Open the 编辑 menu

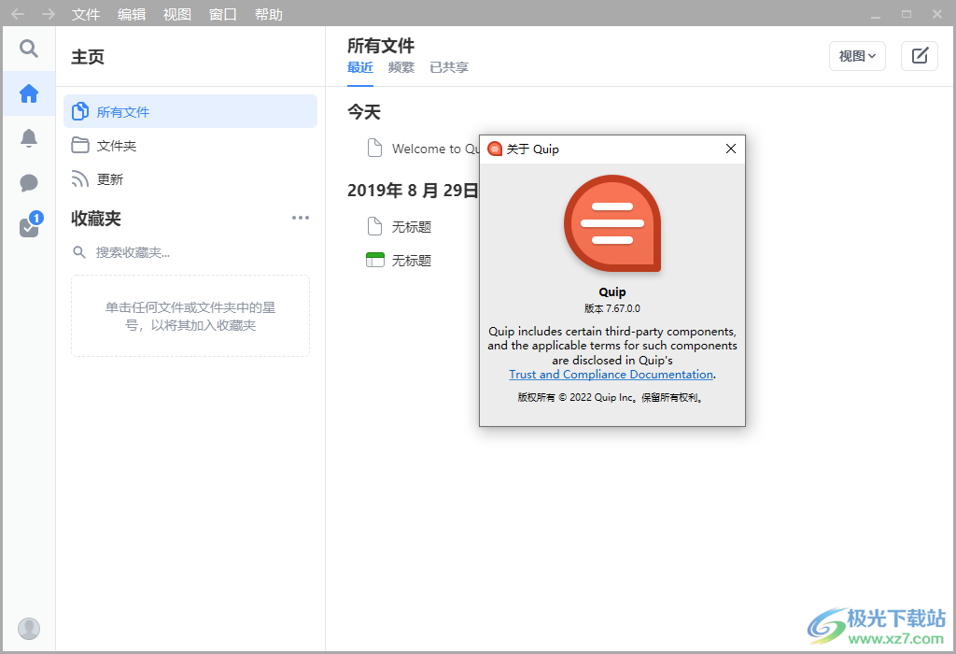[132, 14]
